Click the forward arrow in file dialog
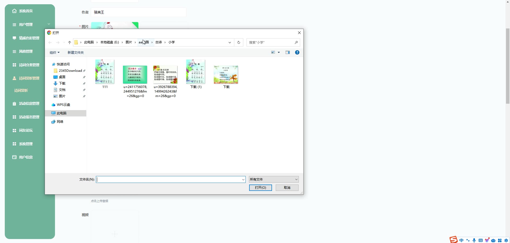The width and height of the screenshot is (510, 243). pyautogui.click(x=58, y=43)
